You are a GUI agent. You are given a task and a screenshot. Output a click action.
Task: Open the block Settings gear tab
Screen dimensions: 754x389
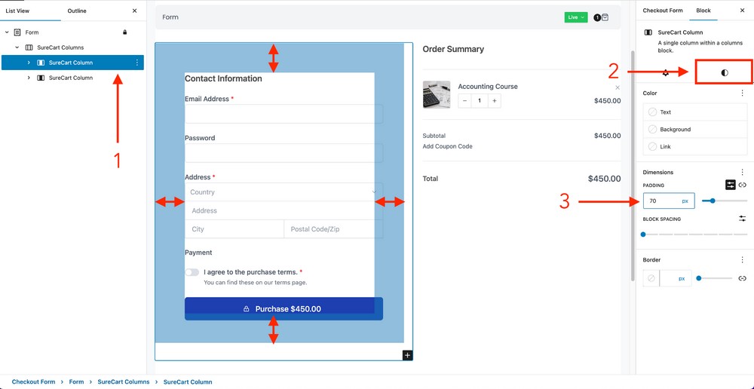coord(666,72)
